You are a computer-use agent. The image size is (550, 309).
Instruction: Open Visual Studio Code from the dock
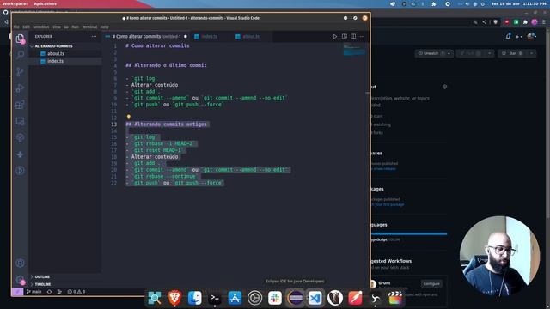click(x=315, y=298)
